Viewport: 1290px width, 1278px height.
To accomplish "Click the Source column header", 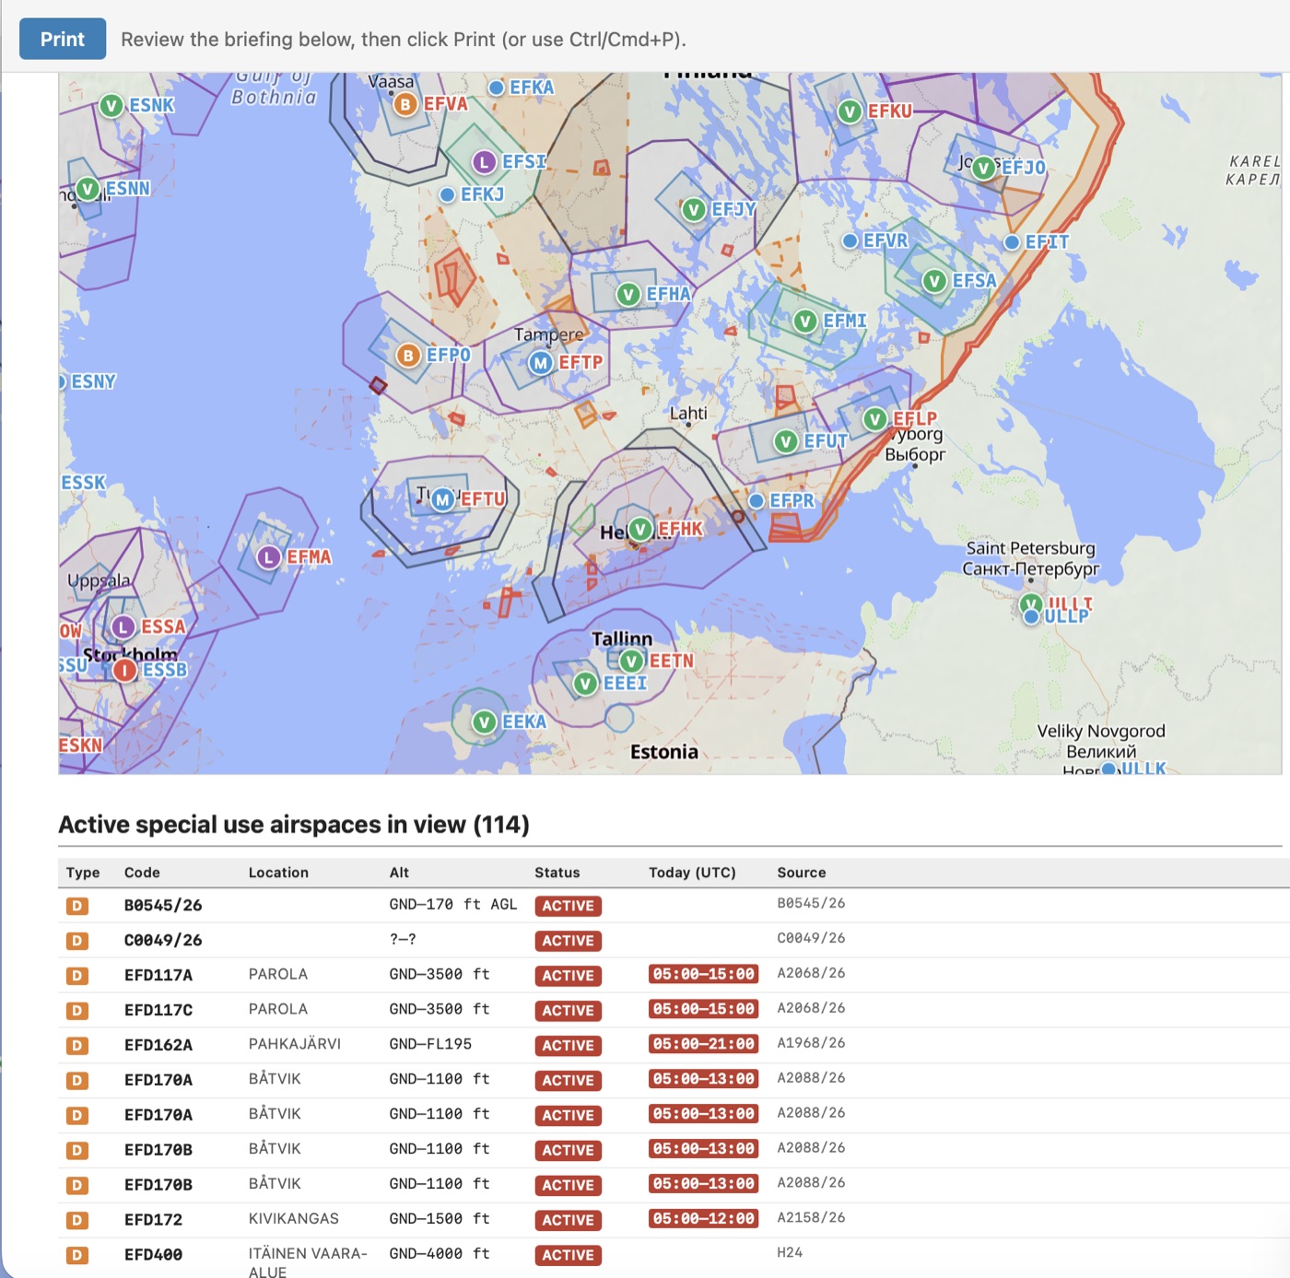I will pos(802,873).
